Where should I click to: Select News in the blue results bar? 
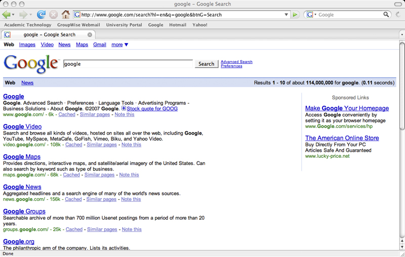coord(27,83)
